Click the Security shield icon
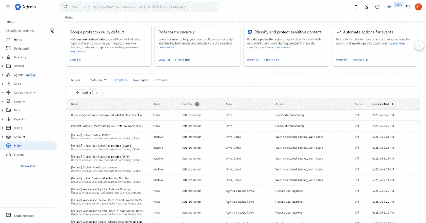This screenshot has width=426, height=223. 9,102
